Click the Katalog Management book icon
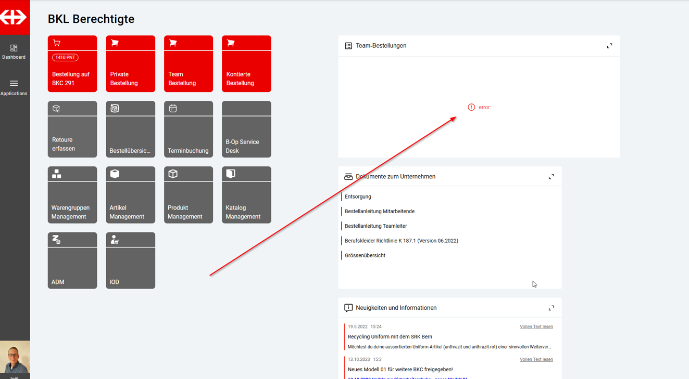This screenshot has height=379, width=689. pos(231,174)
